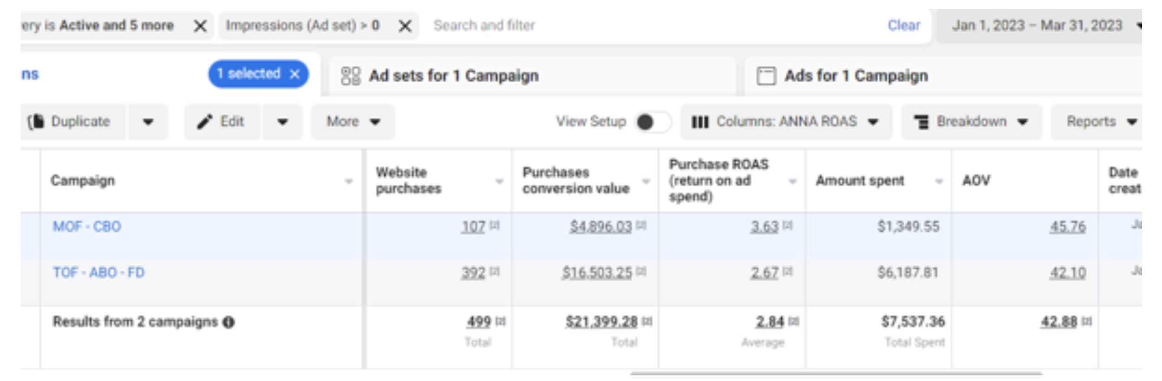Open Purchase ROAS column menu arrow
Viewport: 1162px width, 381px height.
coord(792,181)
